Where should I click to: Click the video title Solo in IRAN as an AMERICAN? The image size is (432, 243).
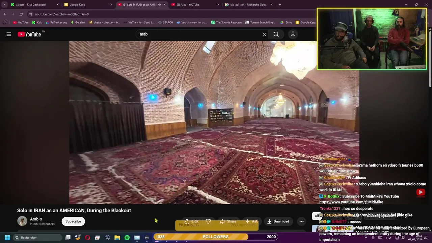pyautogui.click(x=74, y=210)
